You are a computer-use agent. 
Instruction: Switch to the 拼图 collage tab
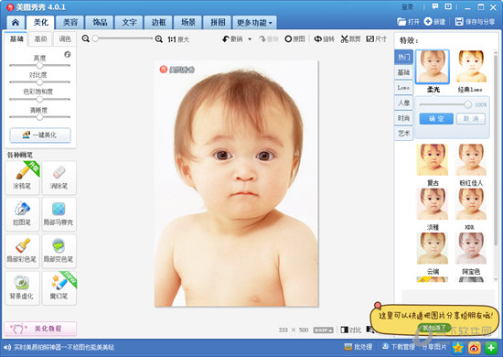[x=218, y=23]
